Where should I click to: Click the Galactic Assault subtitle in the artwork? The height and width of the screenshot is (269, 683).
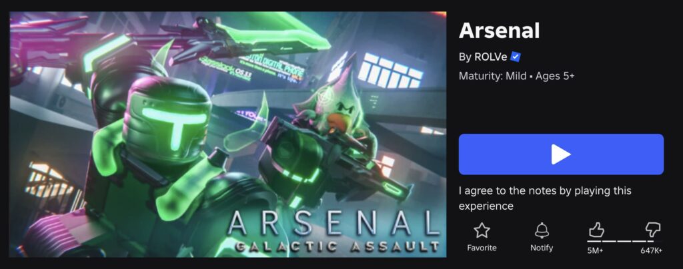tap(337, 247)
